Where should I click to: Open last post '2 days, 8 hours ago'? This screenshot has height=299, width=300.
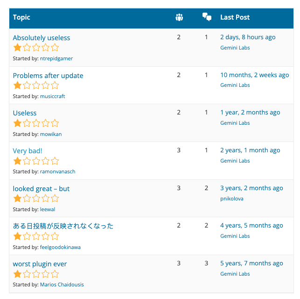(248, 37)
